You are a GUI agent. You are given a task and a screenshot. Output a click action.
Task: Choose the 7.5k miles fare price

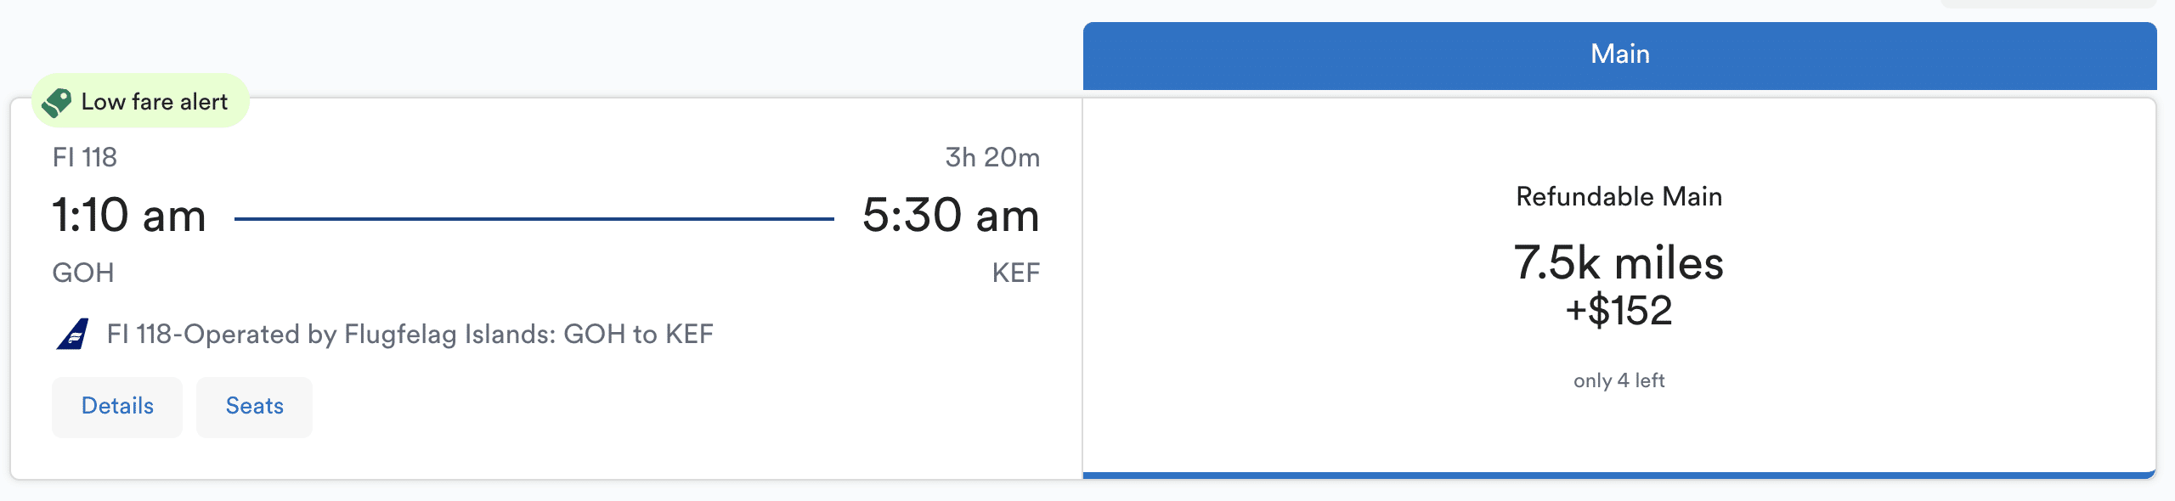(x=1619, y=262)
